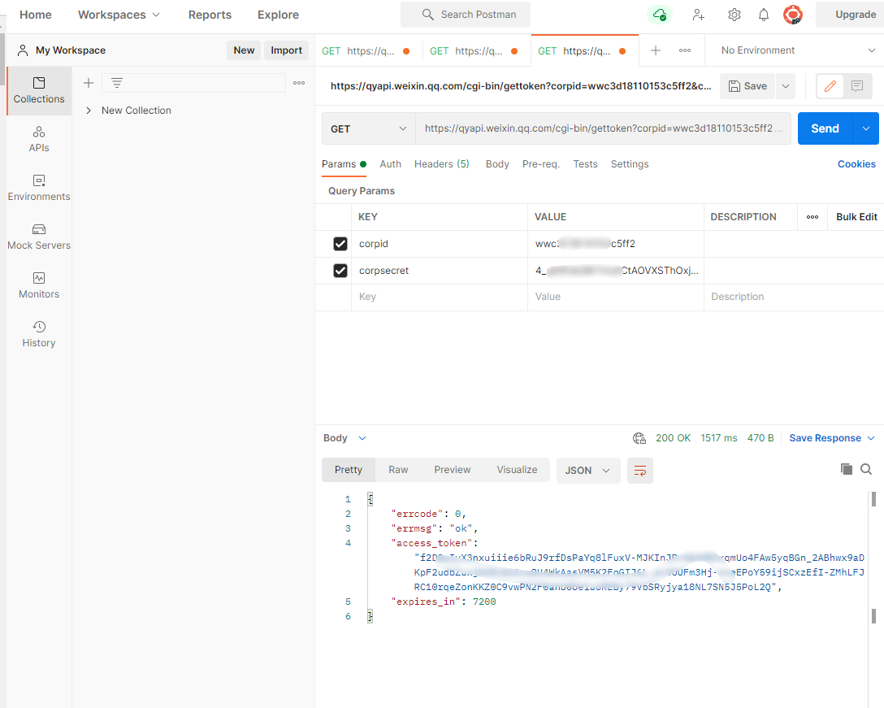Click the plus icon to create collection

[x=89, y=83]
